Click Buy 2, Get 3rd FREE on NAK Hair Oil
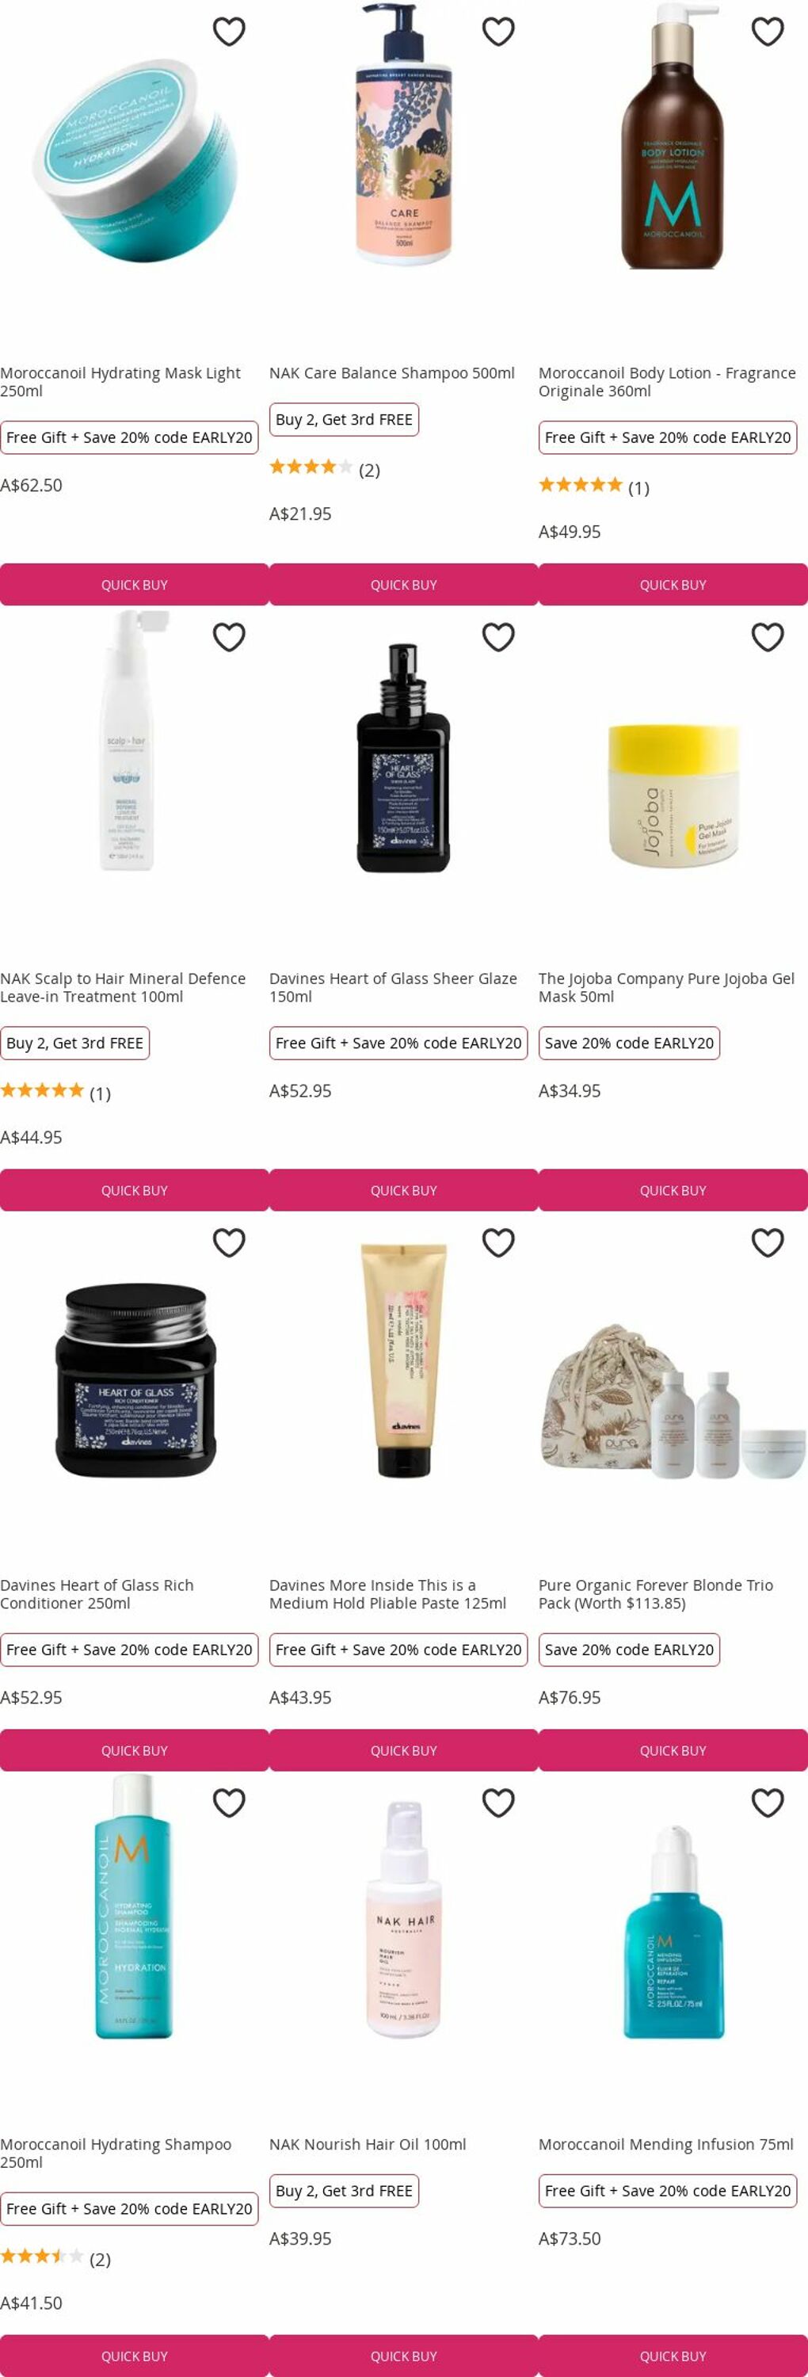The height and width of the screenshot is (2377, 808). point(344,2191)
